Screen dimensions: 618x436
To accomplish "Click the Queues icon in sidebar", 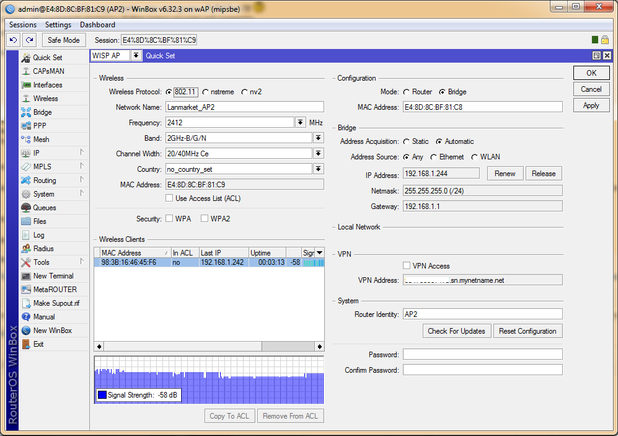I will (x=26, y=208).
